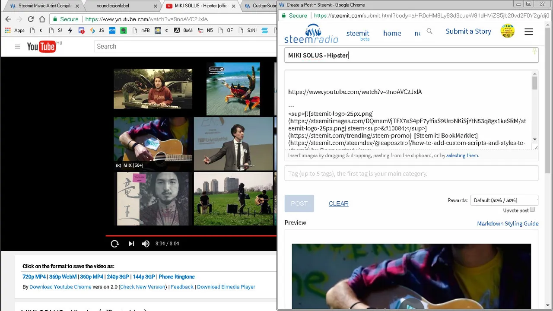Open the MIX (50+) guitar thumbnail

(153, 144)
